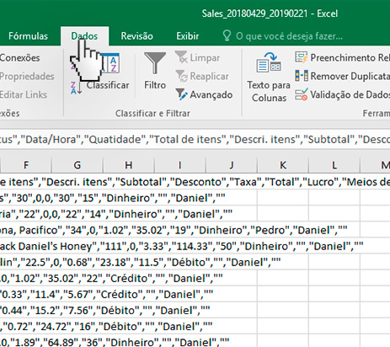Click the row with "30",0,0,"30","15"
This screenshot has width=390, height=347.
tap(112, 198)
